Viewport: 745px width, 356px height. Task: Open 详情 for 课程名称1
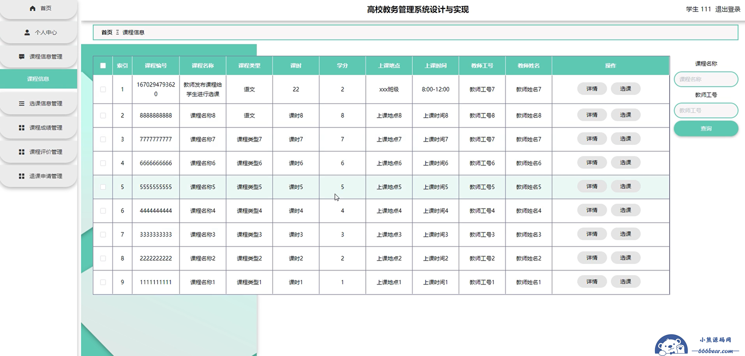pos(592,282)
